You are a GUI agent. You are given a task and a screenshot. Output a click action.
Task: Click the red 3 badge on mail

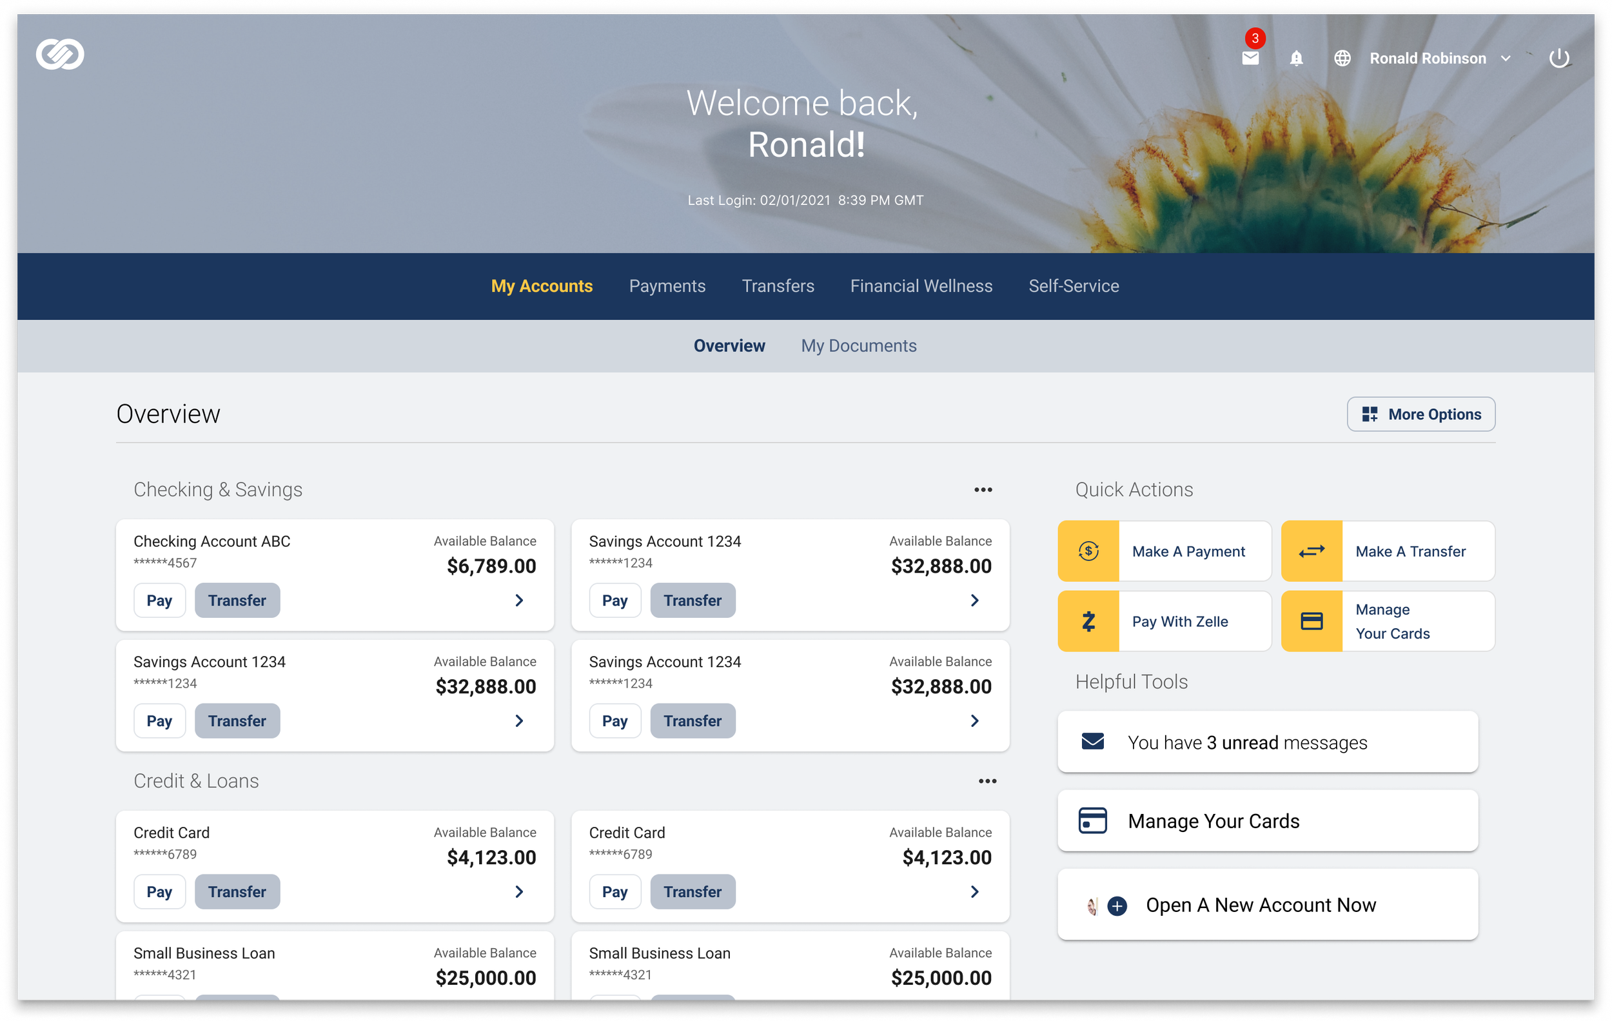click(x=1255, y=38)
